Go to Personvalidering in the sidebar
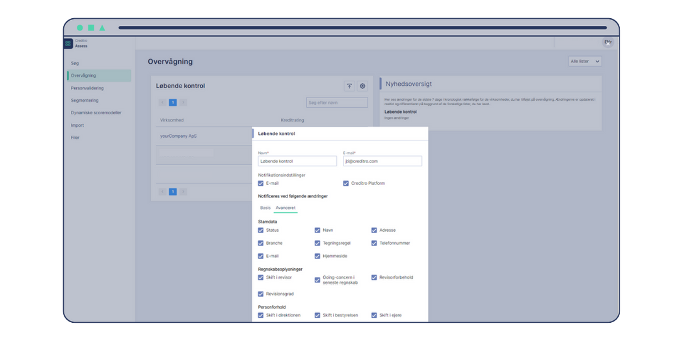683x341 pixels. pyautogui.click(x=87, y=88)
